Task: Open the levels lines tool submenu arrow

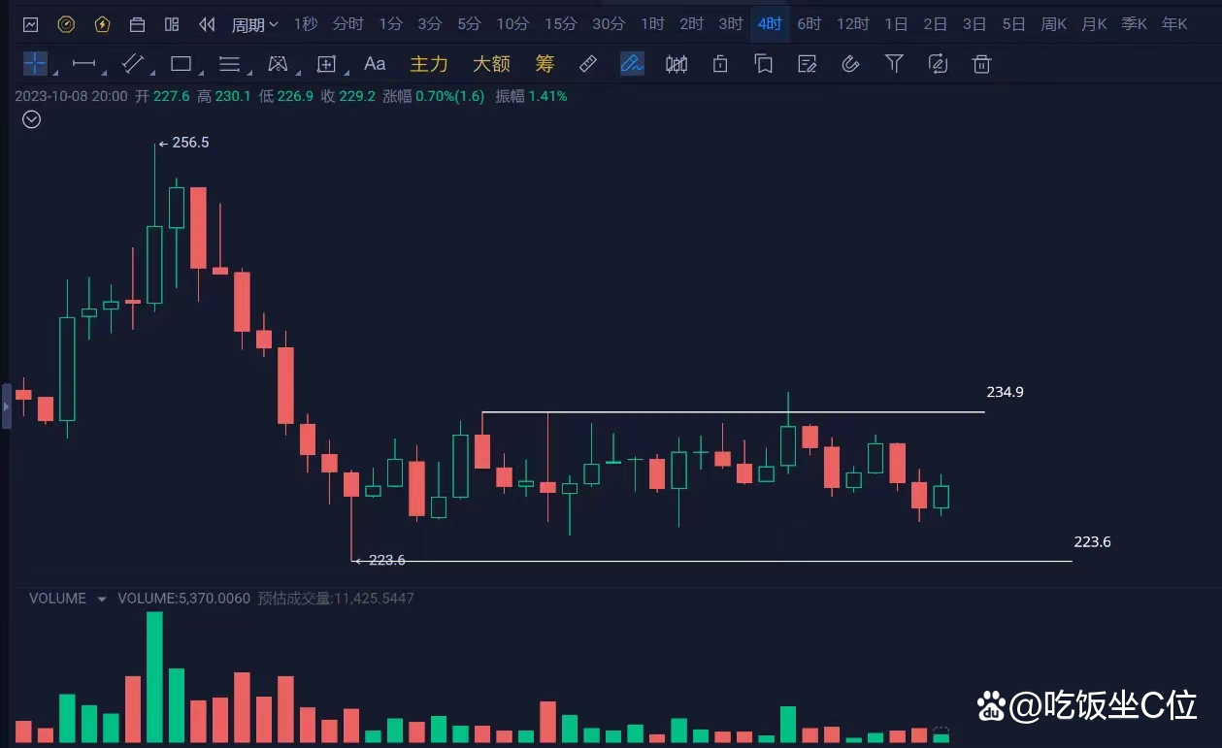Action: pyautogui.click(x=248, y=73)
